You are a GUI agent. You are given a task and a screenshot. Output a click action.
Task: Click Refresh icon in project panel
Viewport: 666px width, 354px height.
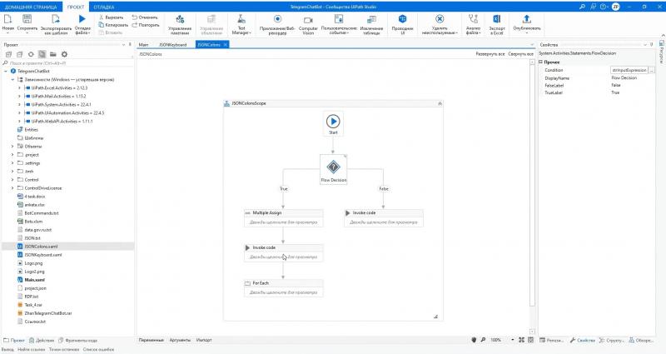31,54
